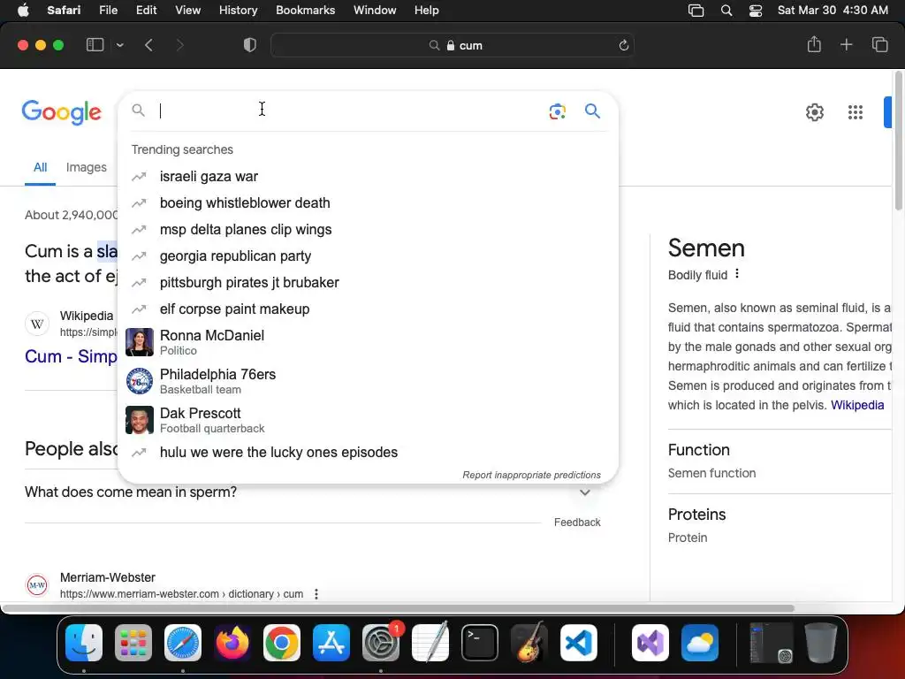Open the 'Cum - Simple' Wikipedia result
Viewport: 905px width, 679px height.
(71, 356)
